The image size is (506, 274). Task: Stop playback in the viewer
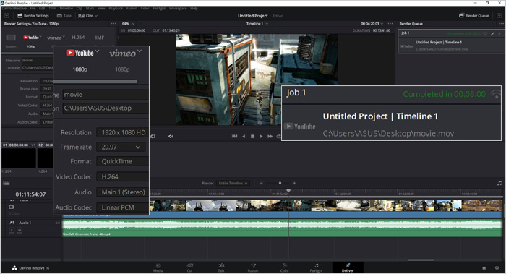pos(253,136)
